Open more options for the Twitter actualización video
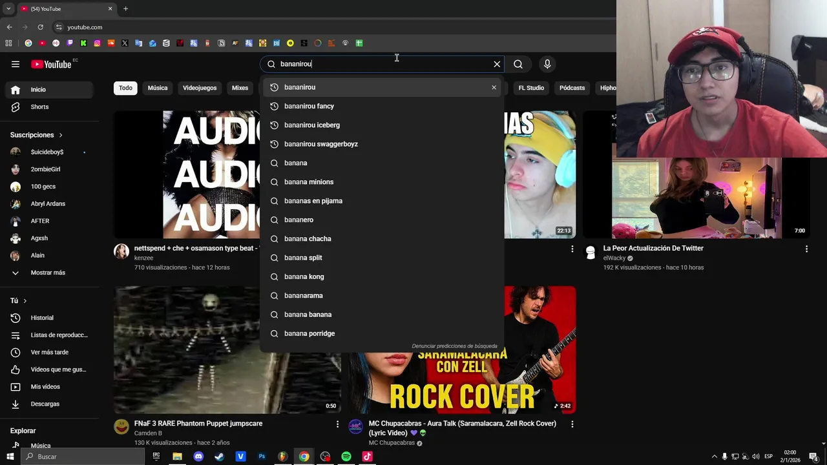The image size is (827, 465). click(806, 249)
